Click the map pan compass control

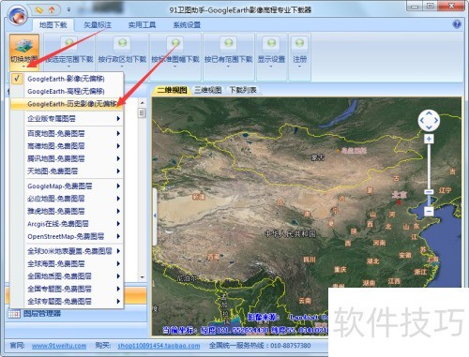pos(429,120)
